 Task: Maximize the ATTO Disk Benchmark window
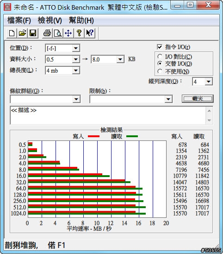pos(190,6)
